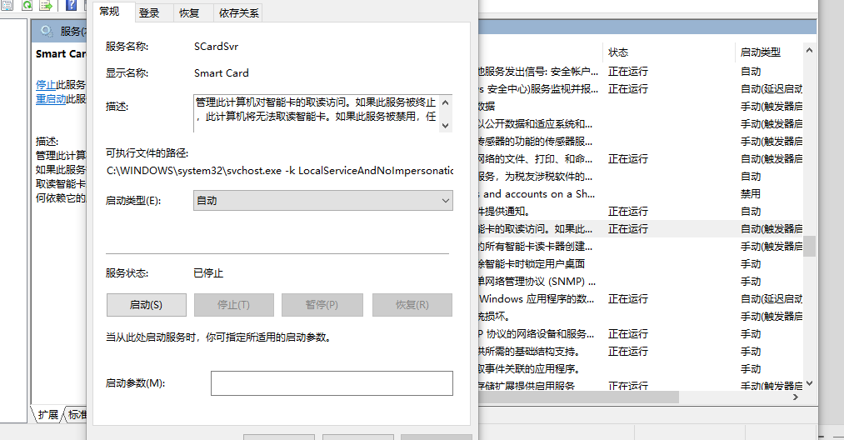Open the 登录 tab
The height and width of the screenshot is (440, 844).
coord(149,13)
